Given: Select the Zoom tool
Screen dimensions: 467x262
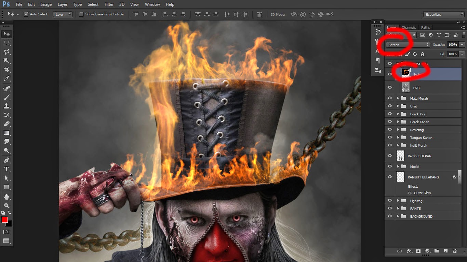Looking at the screenshot, I should (6, 206).
